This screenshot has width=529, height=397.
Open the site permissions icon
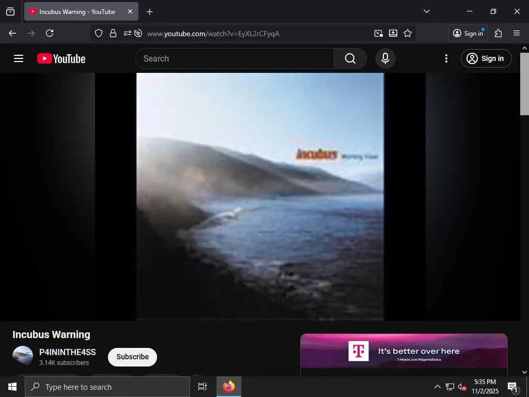coord(127,33)
